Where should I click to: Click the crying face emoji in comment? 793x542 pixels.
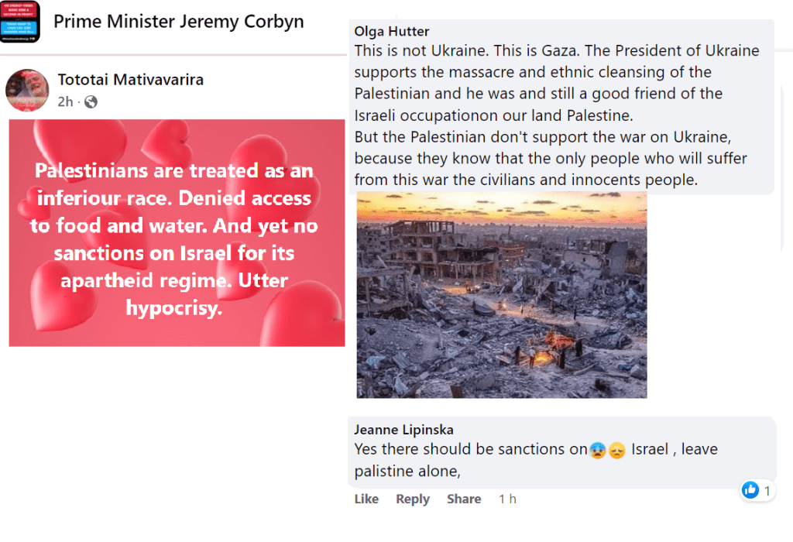[x=597, y=450]
